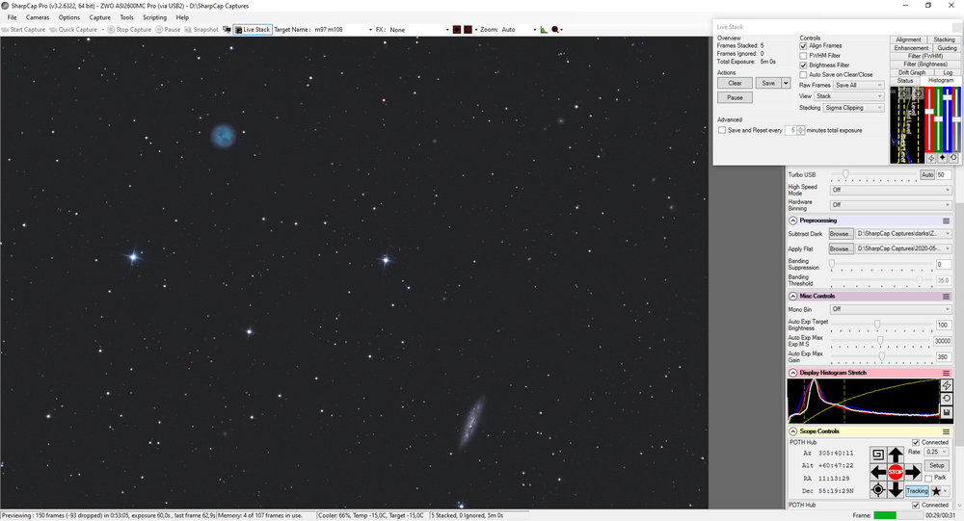Open the Stacking algorithm Sigma Clipping dropdown
This screenshot has width=964, height=521.
pos(853,108)
